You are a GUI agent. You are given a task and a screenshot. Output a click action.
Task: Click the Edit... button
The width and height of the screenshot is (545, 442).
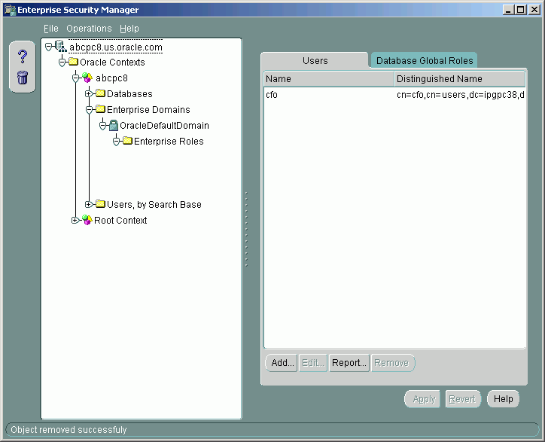point(313,363)
